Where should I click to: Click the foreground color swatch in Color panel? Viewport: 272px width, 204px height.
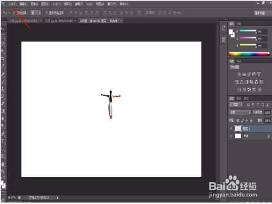click(x=231, y=32)
